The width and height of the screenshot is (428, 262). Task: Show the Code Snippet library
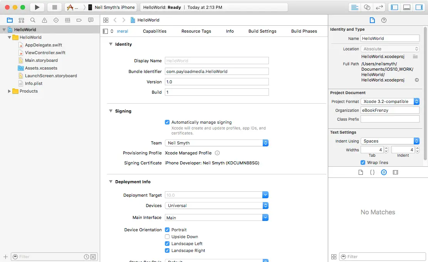coord(372,172)
